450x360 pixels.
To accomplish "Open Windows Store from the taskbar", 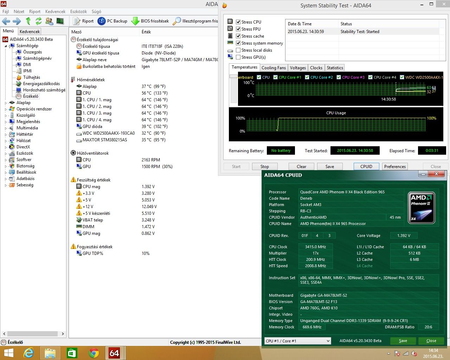I will (x=72, y=353).
